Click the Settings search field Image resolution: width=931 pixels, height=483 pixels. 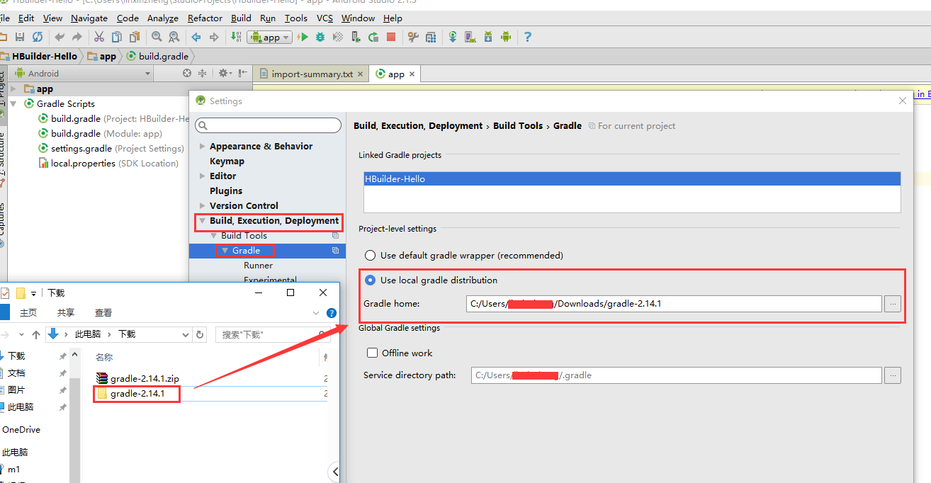268,125
